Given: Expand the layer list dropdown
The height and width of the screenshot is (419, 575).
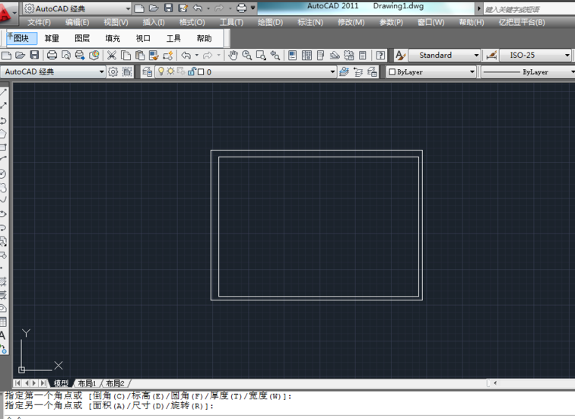Looking at the screenshot, I should (x=332, y=71).
